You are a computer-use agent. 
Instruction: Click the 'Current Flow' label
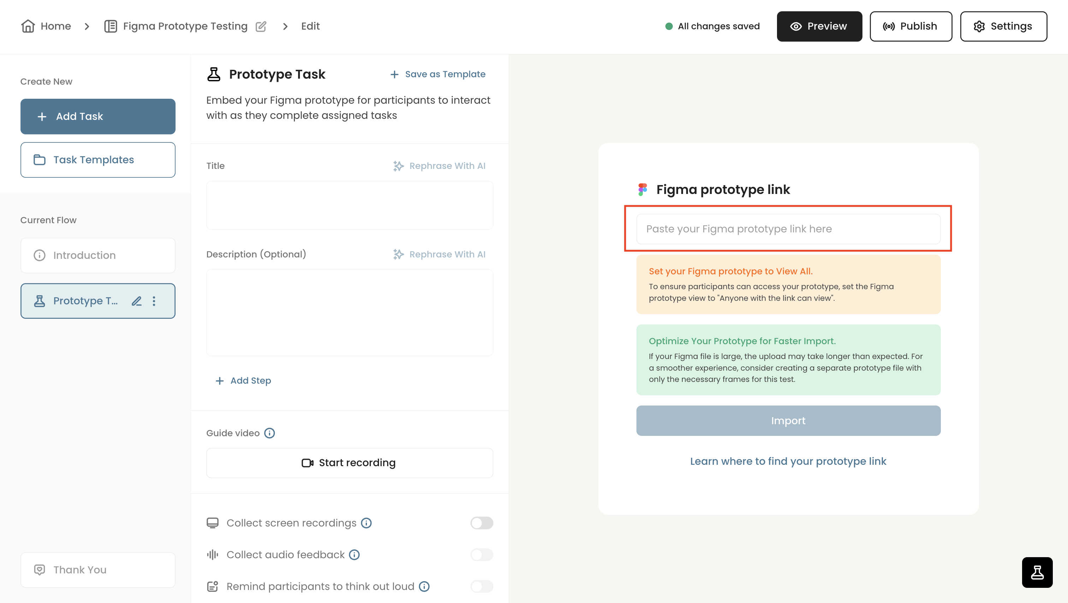coord(48,220)
